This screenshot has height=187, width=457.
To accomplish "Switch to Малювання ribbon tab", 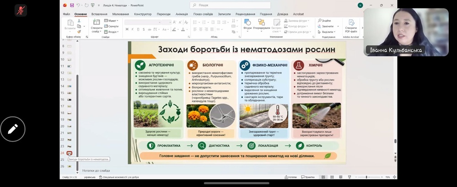I will tap(120, 14).
